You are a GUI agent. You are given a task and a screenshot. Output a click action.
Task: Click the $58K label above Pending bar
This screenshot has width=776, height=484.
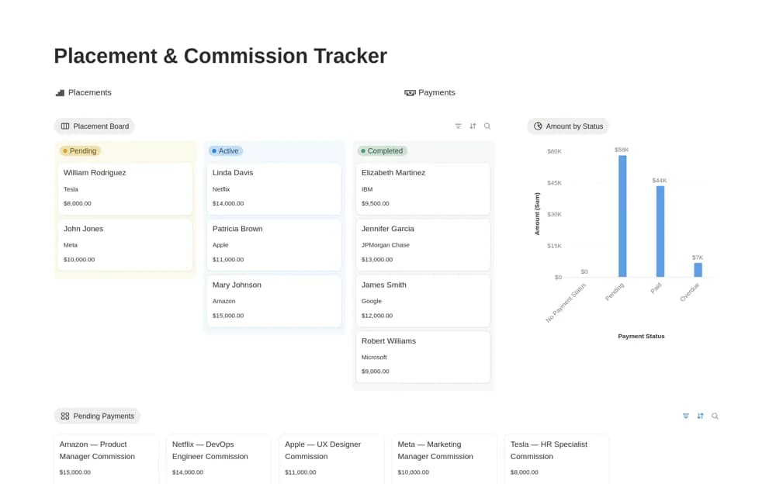click(622, 150)
